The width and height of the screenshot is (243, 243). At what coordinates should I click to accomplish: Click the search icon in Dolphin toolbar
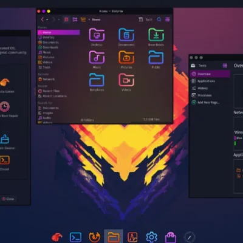click(159, 19)
